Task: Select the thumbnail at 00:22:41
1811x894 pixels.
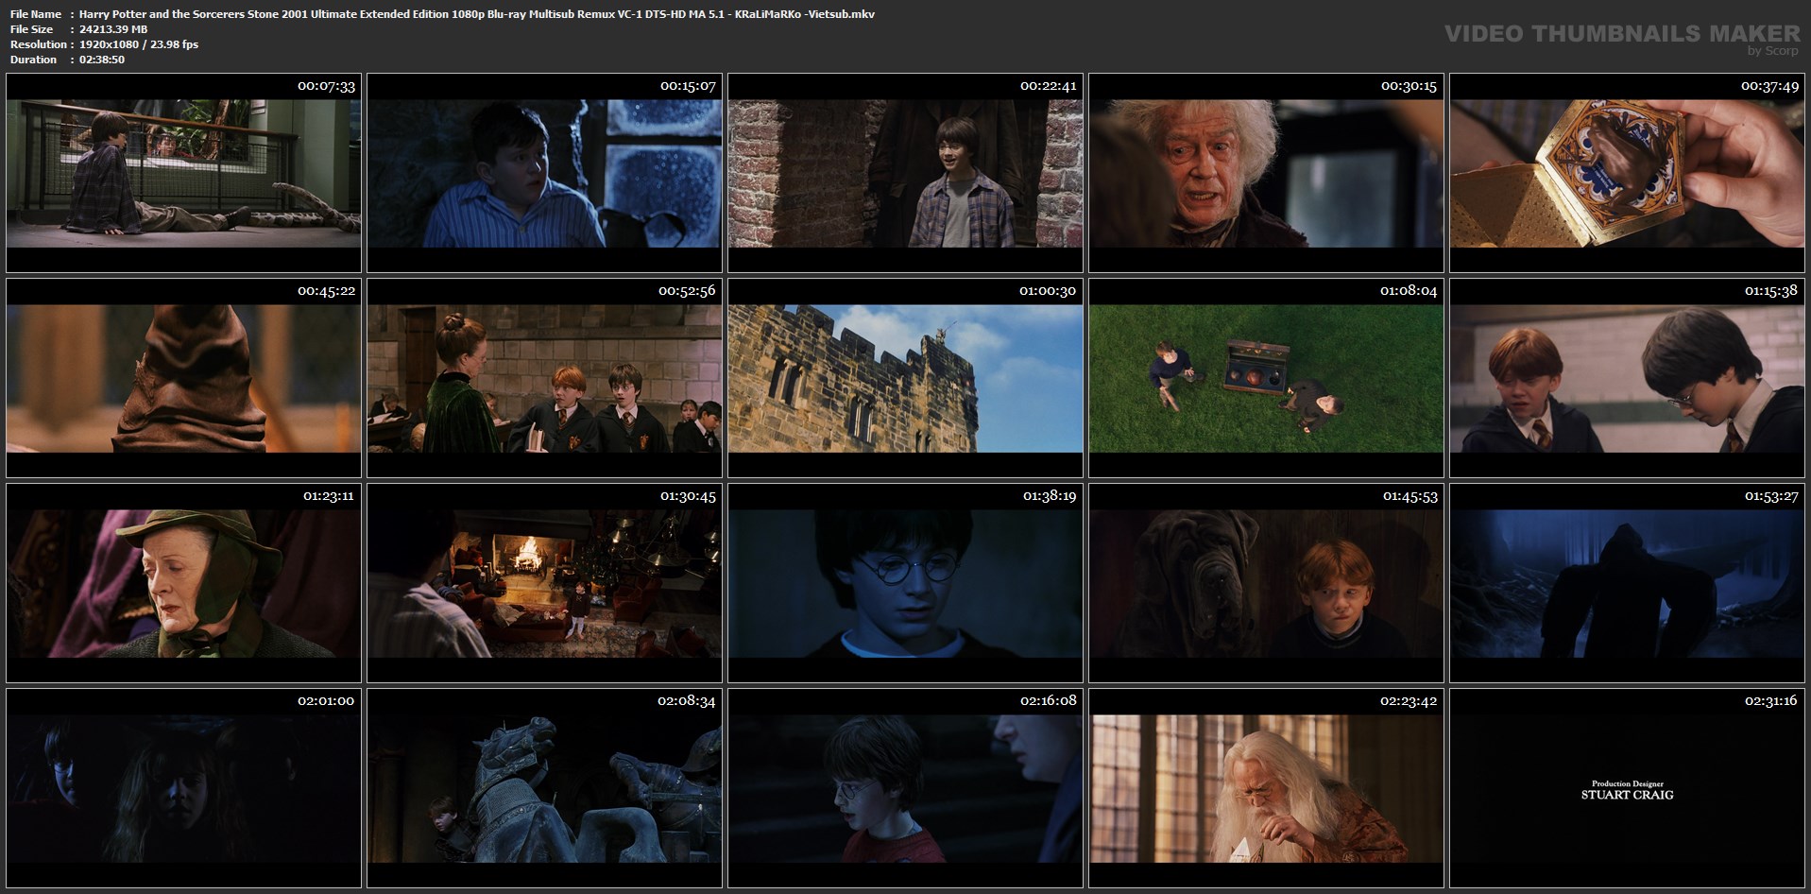Action: coord(905,173)
